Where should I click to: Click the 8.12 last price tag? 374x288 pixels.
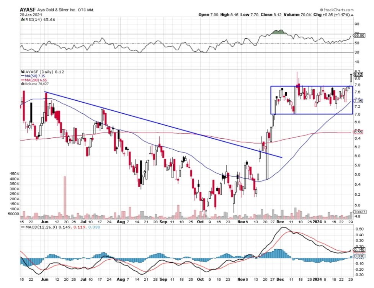click(358, 74)
